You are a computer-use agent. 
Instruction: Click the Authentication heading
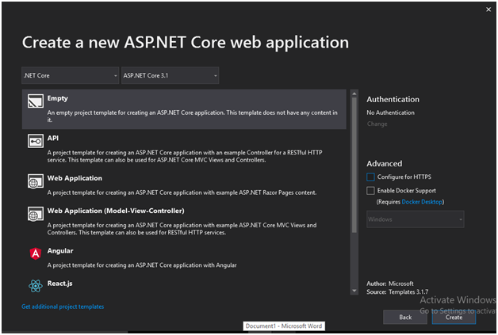(393, 99)
